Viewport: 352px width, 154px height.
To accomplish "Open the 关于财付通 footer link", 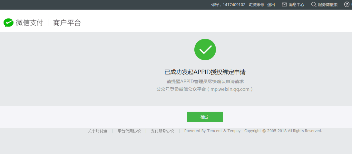I will tap(97, 131).
